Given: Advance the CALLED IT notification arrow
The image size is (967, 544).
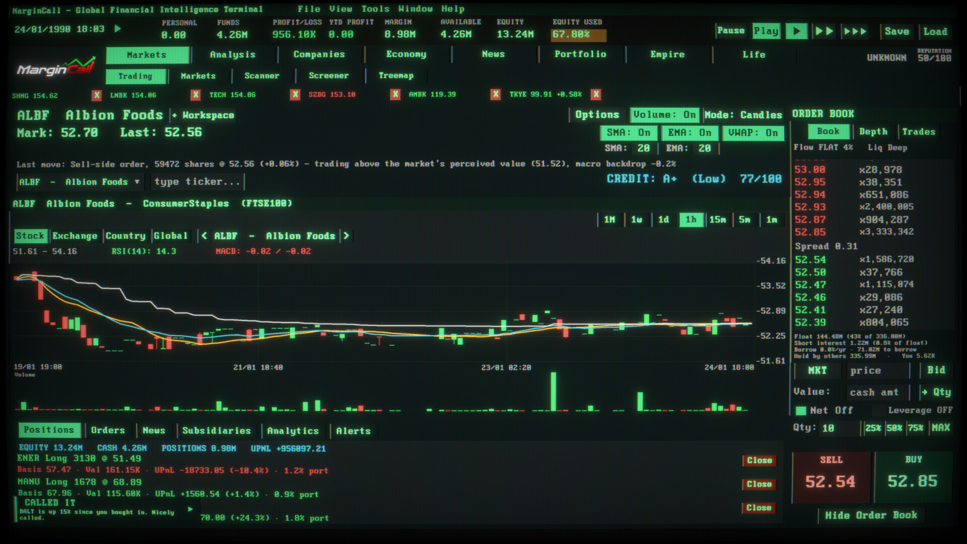Looking at the screenshot, I should coord(190,509).
